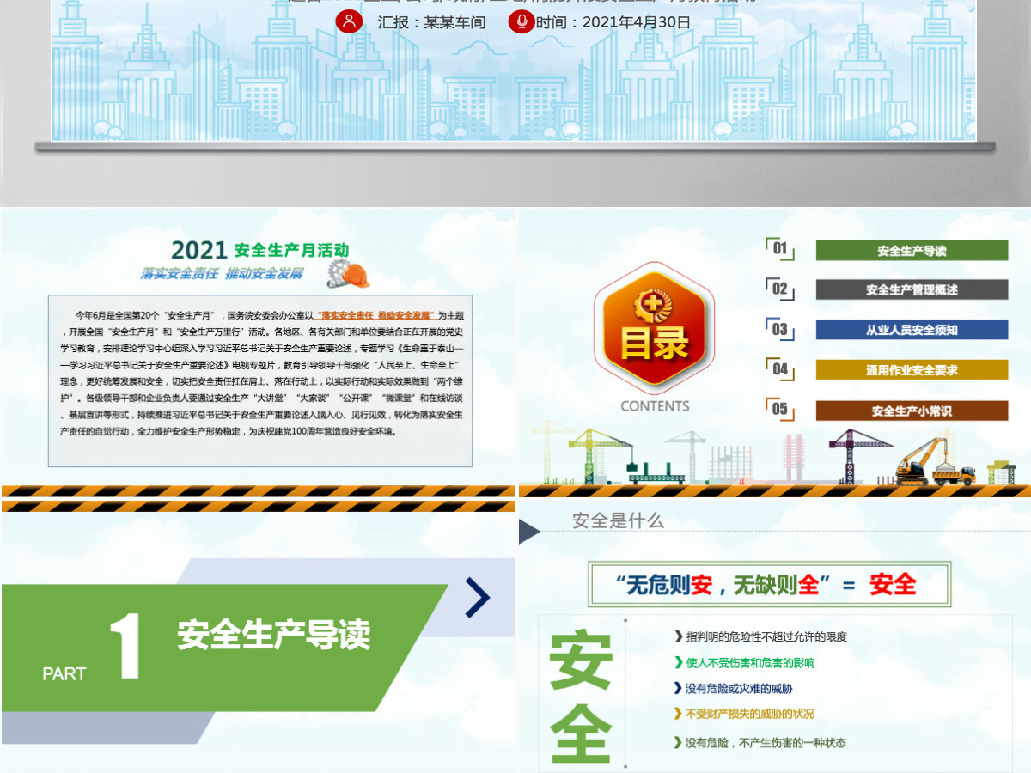1031x773 pixels.
Task: Click the dark blue chevron arrow on PART 1 slide
Action: (x=478, y=599)
